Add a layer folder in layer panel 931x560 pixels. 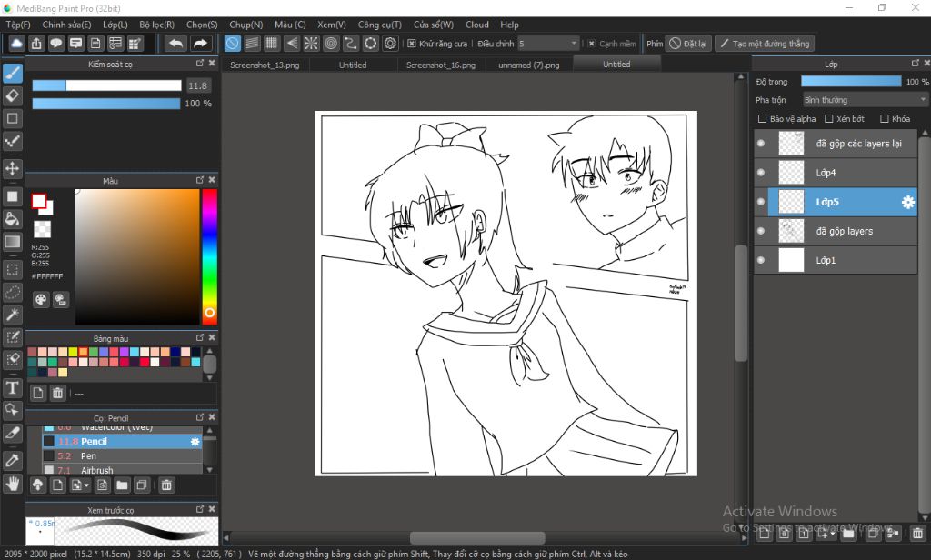(x=848, y=534)
